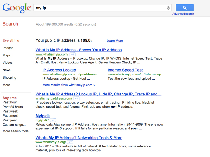
Task: Click the green whatismyipaddress.com/ URL
Action: pos(54,99)
